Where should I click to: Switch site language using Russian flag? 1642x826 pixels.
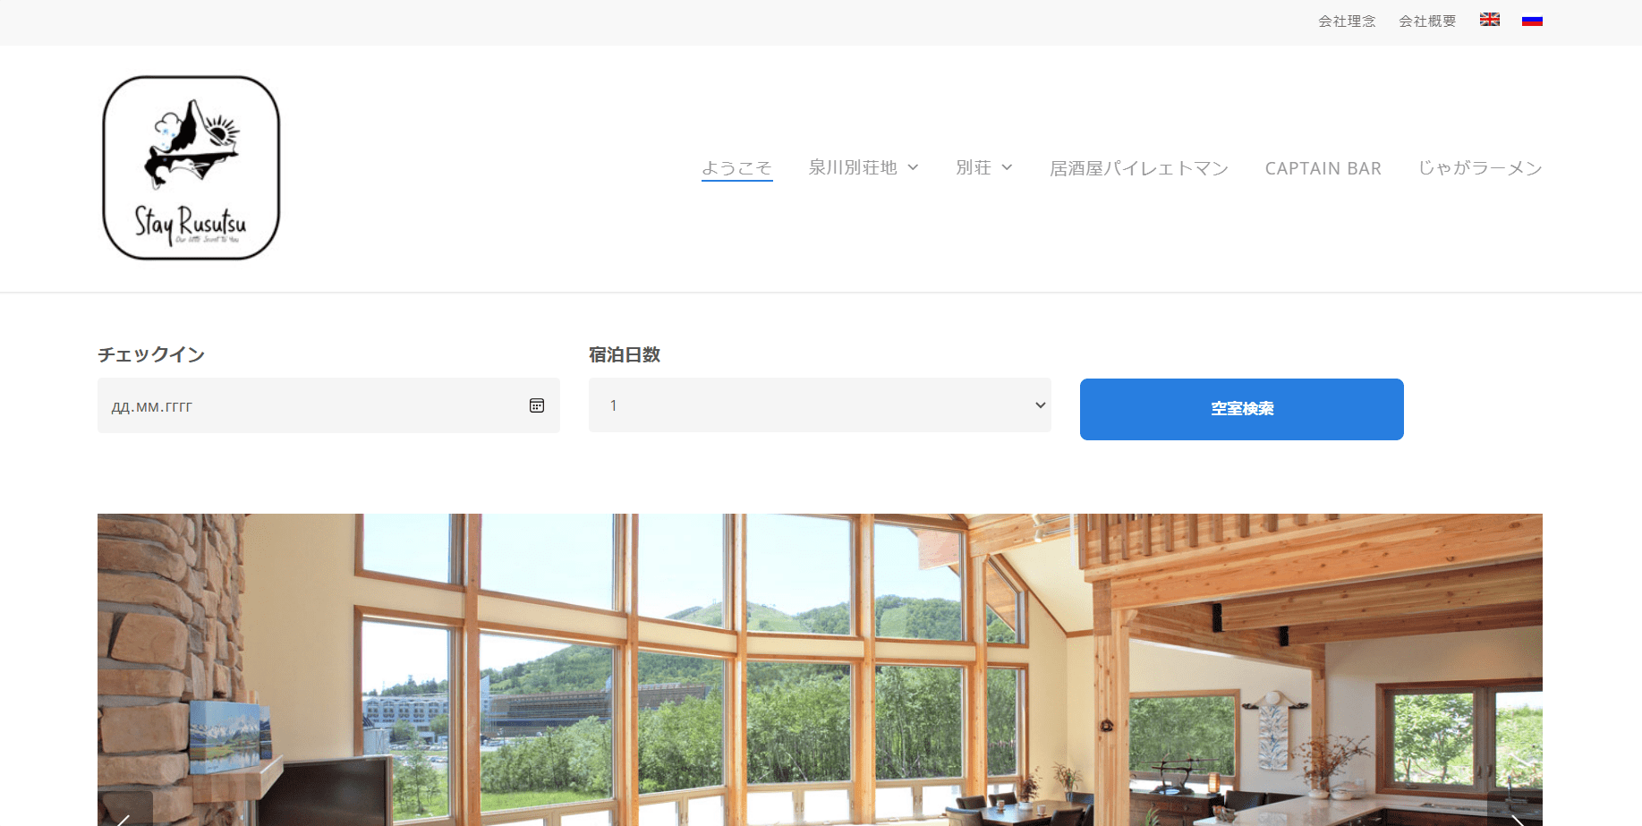click(x=1532, y=20)
